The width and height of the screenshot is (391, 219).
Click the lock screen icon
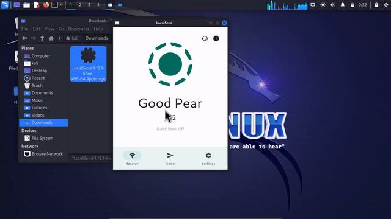[376, 5]
